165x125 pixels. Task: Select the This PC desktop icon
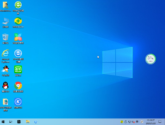coord(6,21)
